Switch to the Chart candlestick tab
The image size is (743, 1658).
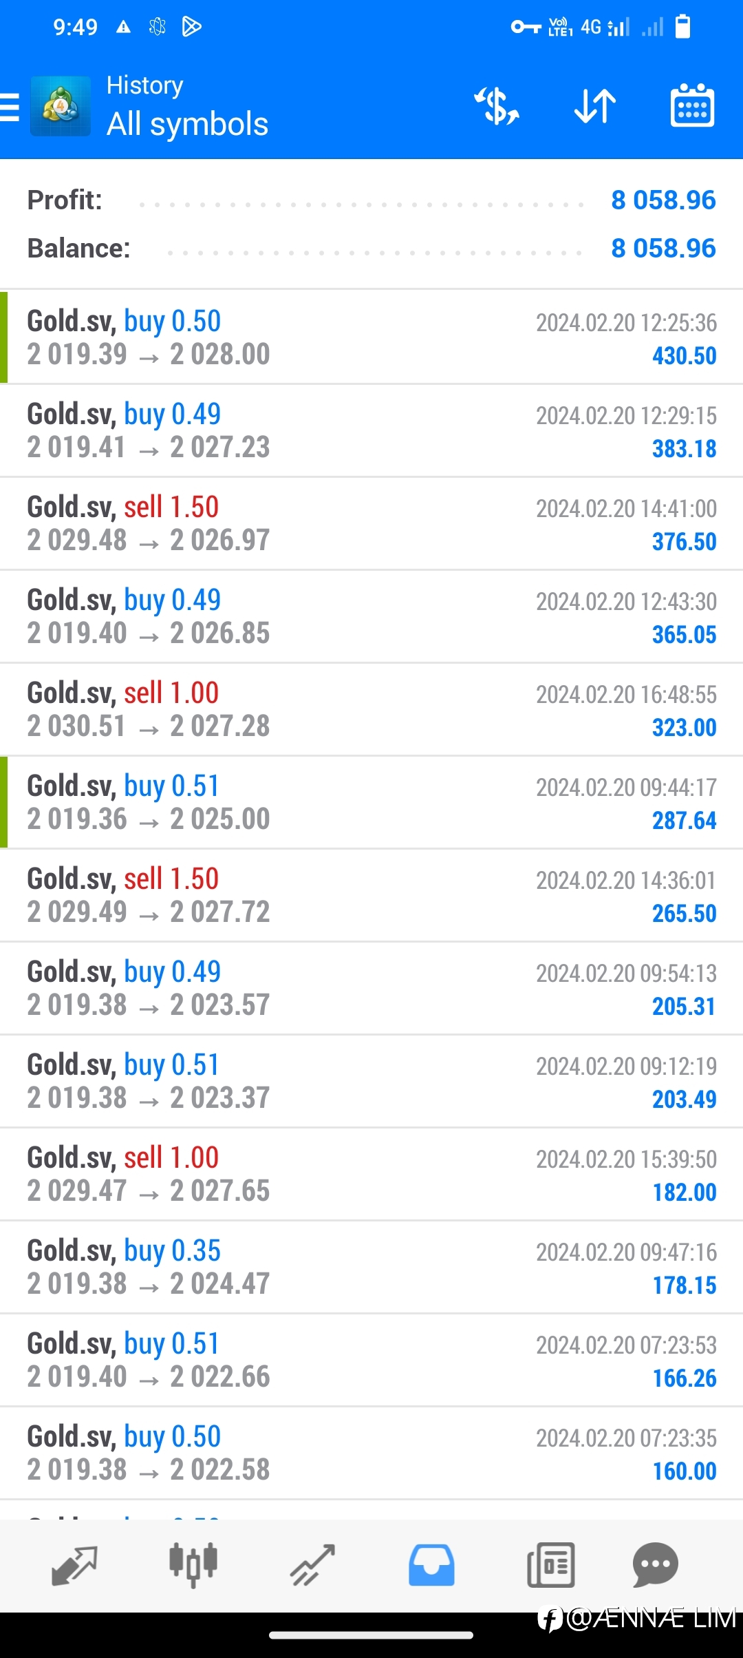[193, 1565]
